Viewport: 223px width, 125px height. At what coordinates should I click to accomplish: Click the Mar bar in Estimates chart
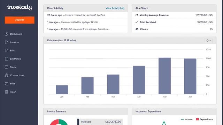point(113,84)
